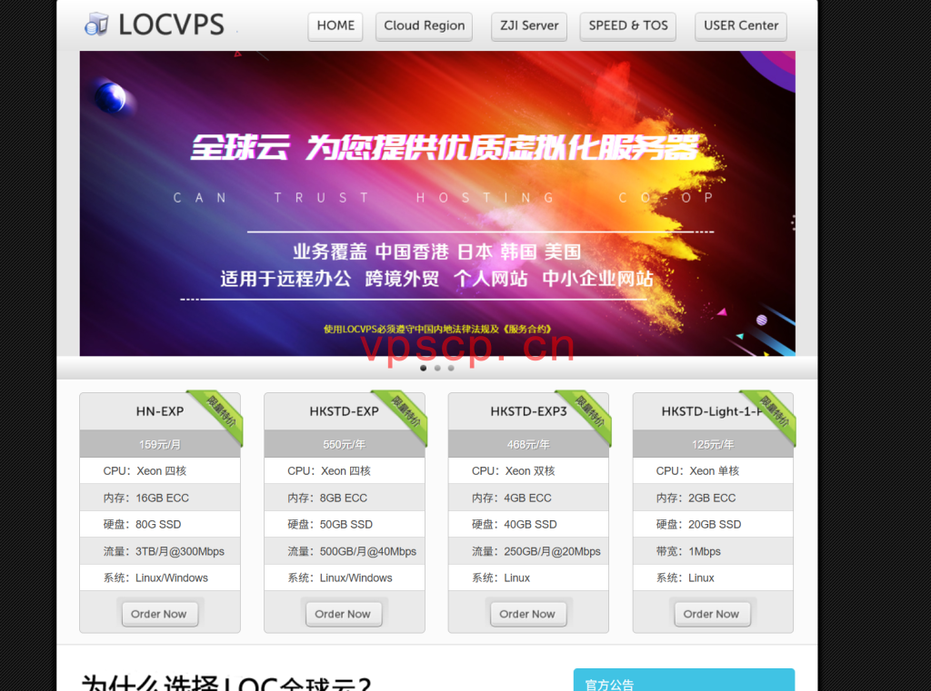The height and width of the screenshot is (691, 931).
Task: Click the 40GB SSD disk row
Action: (x=528, y=524)
